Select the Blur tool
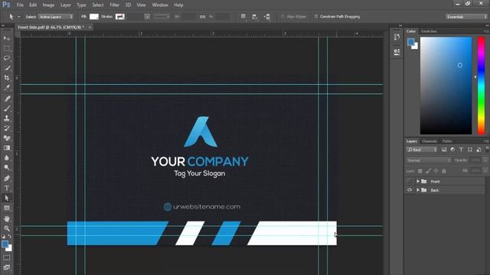Viewport: 490px width, 275px height. tap(7, 158)
